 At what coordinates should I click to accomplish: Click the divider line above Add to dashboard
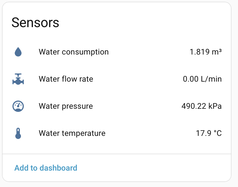pos(117,154)
